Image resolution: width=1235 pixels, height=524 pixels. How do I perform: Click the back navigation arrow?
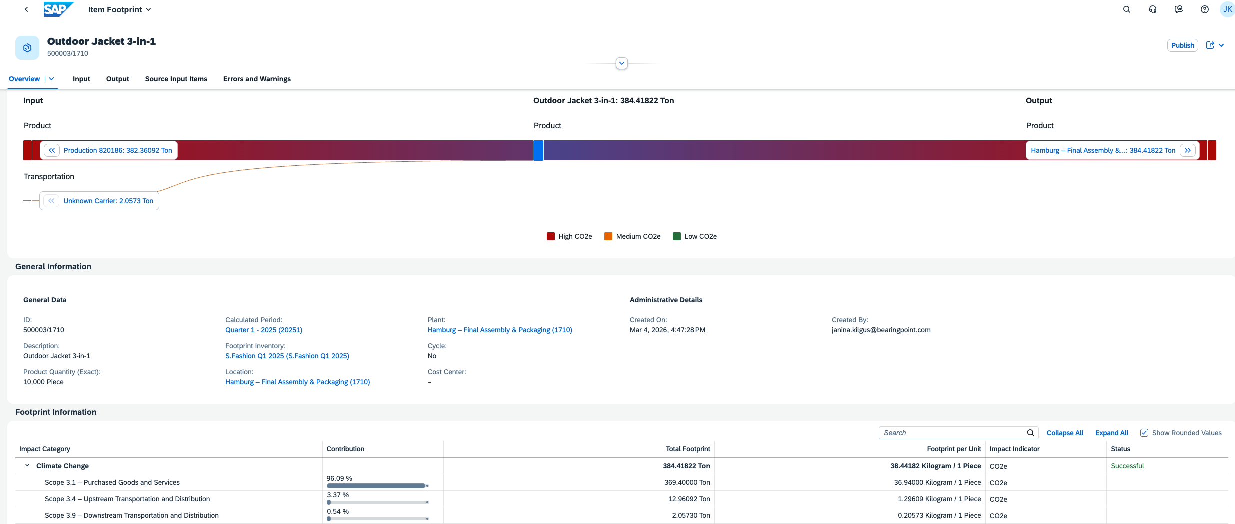click(26, 9)
